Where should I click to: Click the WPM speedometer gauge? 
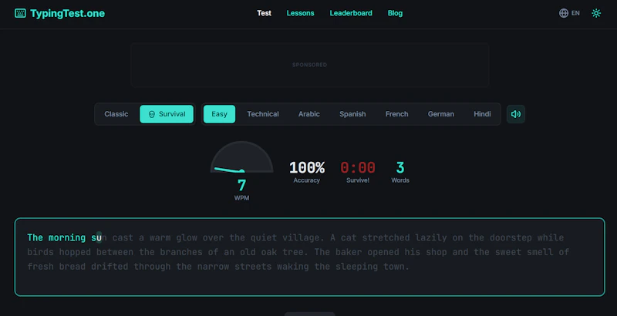241,156
